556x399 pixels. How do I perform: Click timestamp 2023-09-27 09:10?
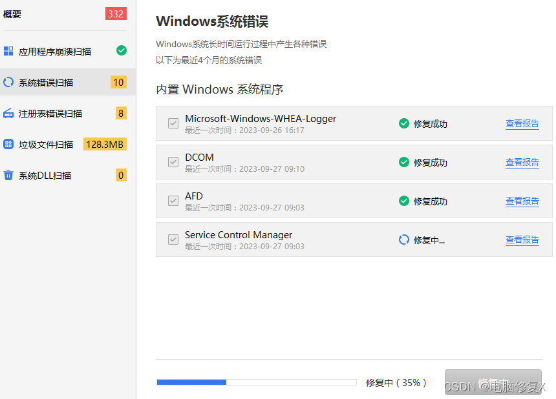click(x=272, y=169)
